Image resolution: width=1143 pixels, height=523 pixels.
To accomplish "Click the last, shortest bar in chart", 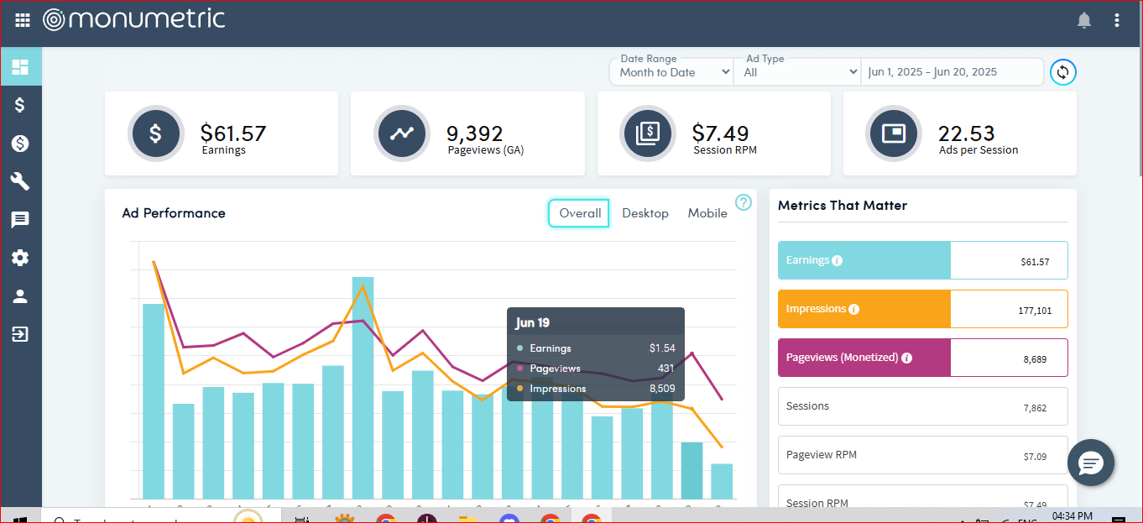I will pyautogui.click(x=722, y=481).
